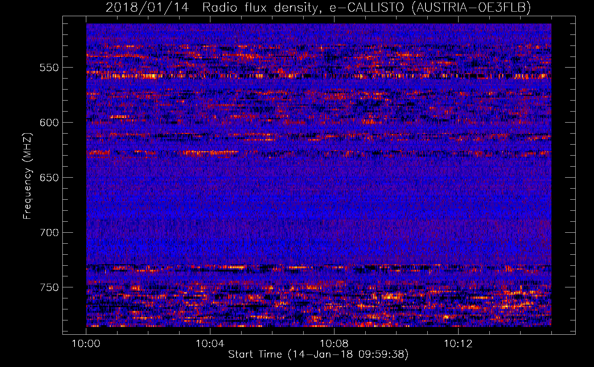
Task: Click the 10:04 time tick label
Action: pyautogui.click(x=210, y=344)
